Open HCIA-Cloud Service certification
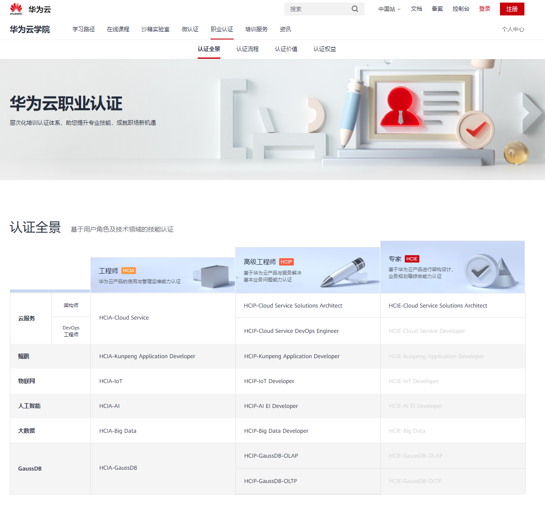Image resolution: width=545 pixels, height=507 pixels. (124, 318)
